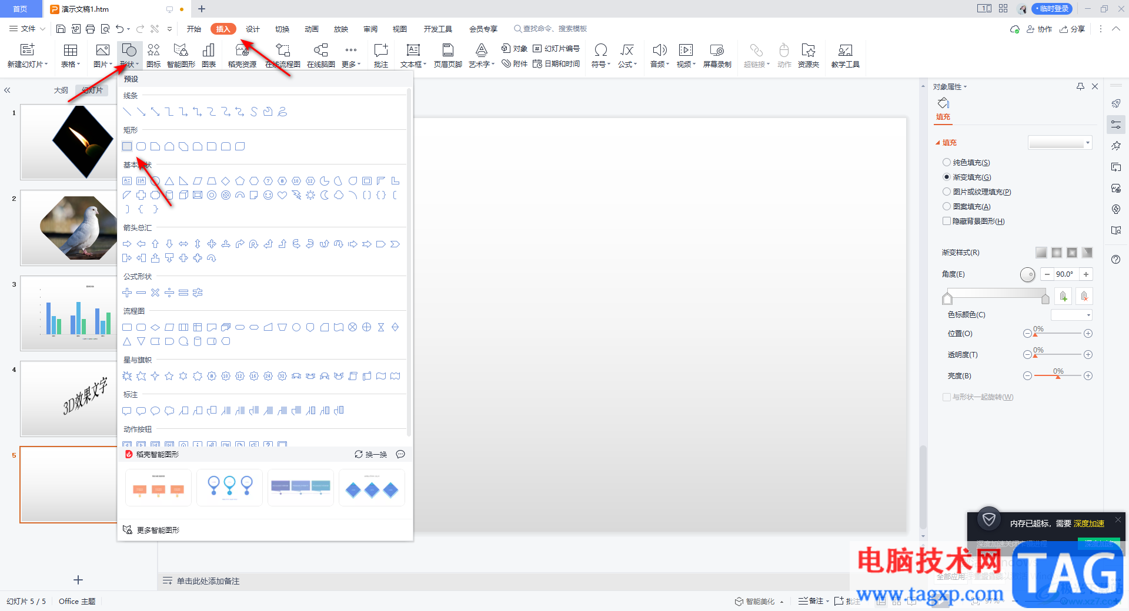Switch to the 开始 ribbon tab

coord(194,29)
